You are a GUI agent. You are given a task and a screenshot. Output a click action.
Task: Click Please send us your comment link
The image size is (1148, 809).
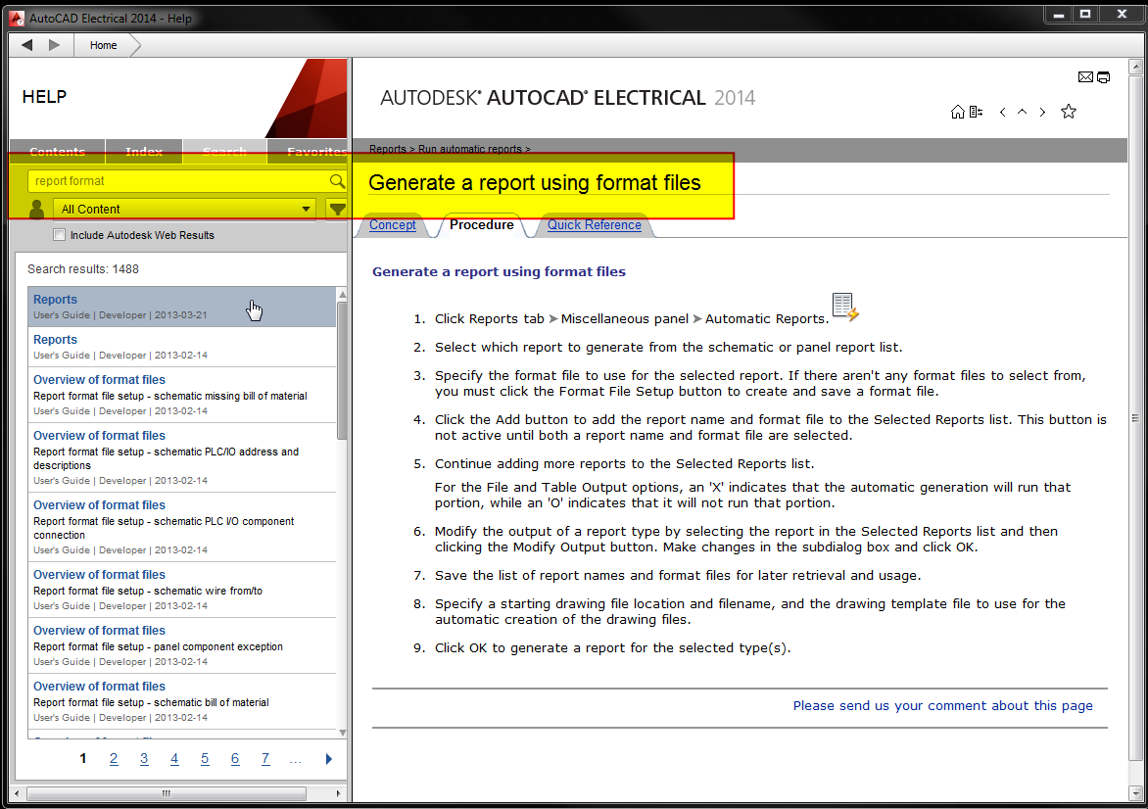pyautogui.click(x=943, y=706)
